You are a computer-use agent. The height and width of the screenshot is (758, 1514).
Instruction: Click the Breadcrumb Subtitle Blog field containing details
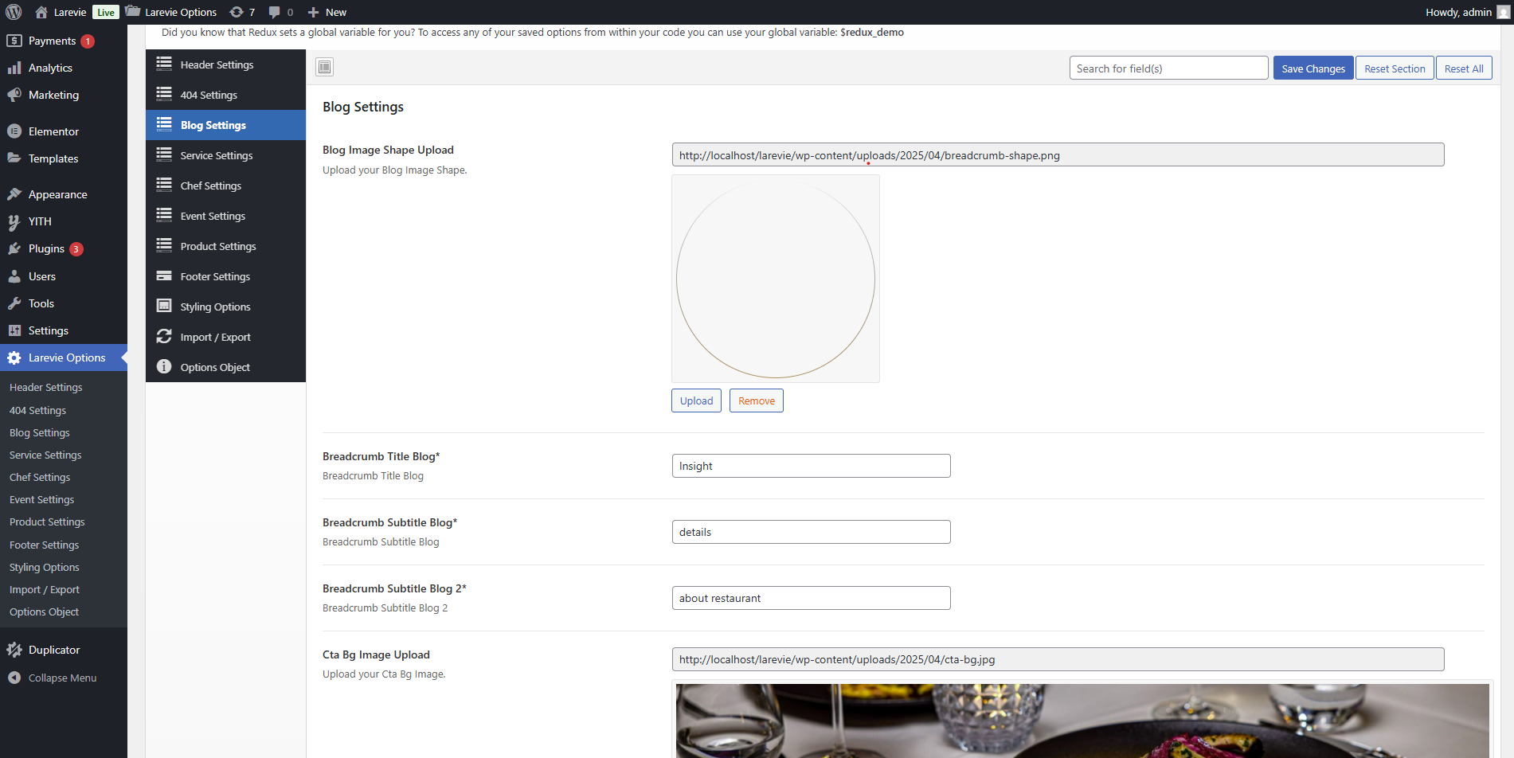(812, 532)
